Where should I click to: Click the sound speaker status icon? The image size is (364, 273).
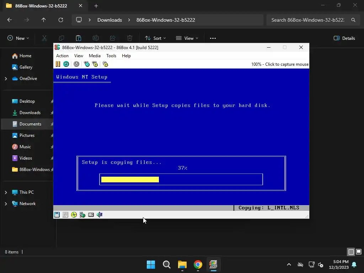point(100,215)
